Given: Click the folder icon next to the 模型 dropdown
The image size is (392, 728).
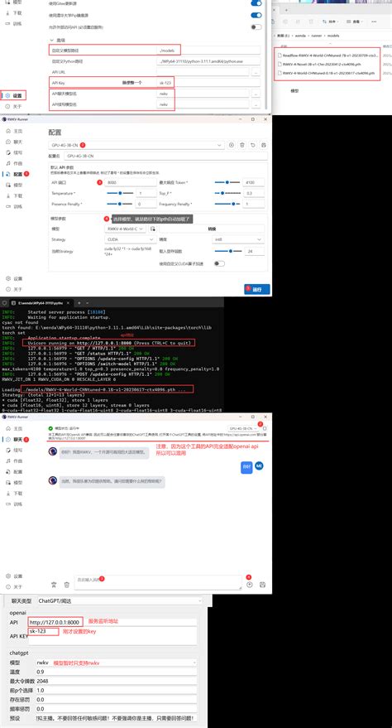Looking at the screenshot, I should 152,229.
